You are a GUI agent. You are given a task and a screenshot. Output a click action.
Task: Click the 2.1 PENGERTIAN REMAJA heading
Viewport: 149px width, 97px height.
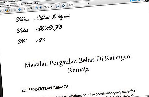[x=45, y=88]
